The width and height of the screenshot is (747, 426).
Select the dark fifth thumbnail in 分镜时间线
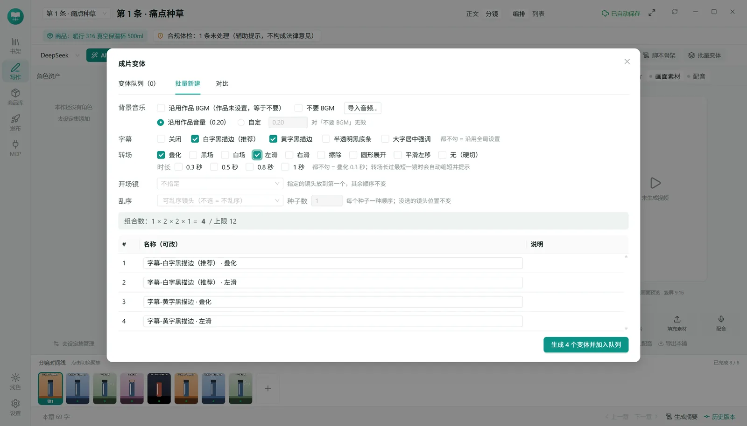pos(159,388)
